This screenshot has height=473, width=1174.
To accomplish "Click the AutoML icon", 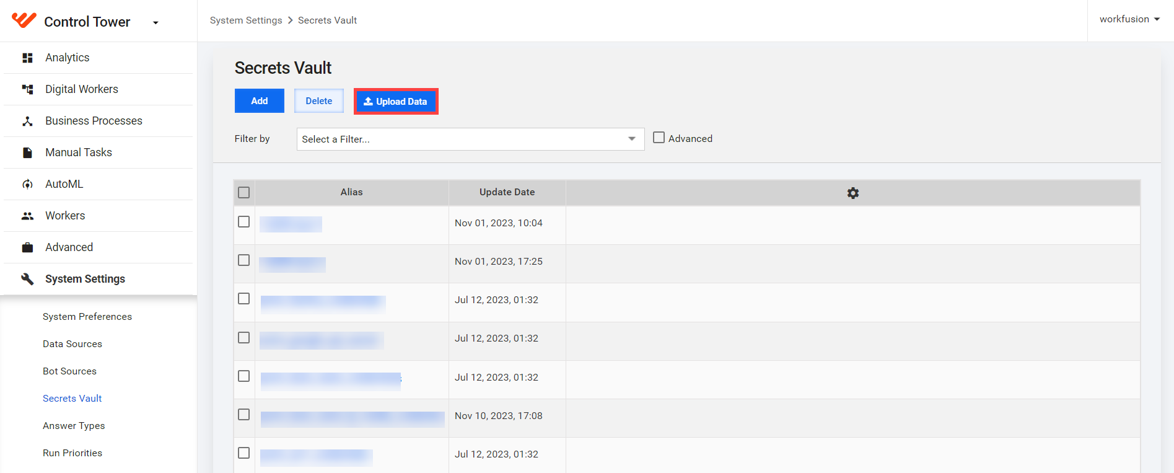I will [x=27, y=184].
